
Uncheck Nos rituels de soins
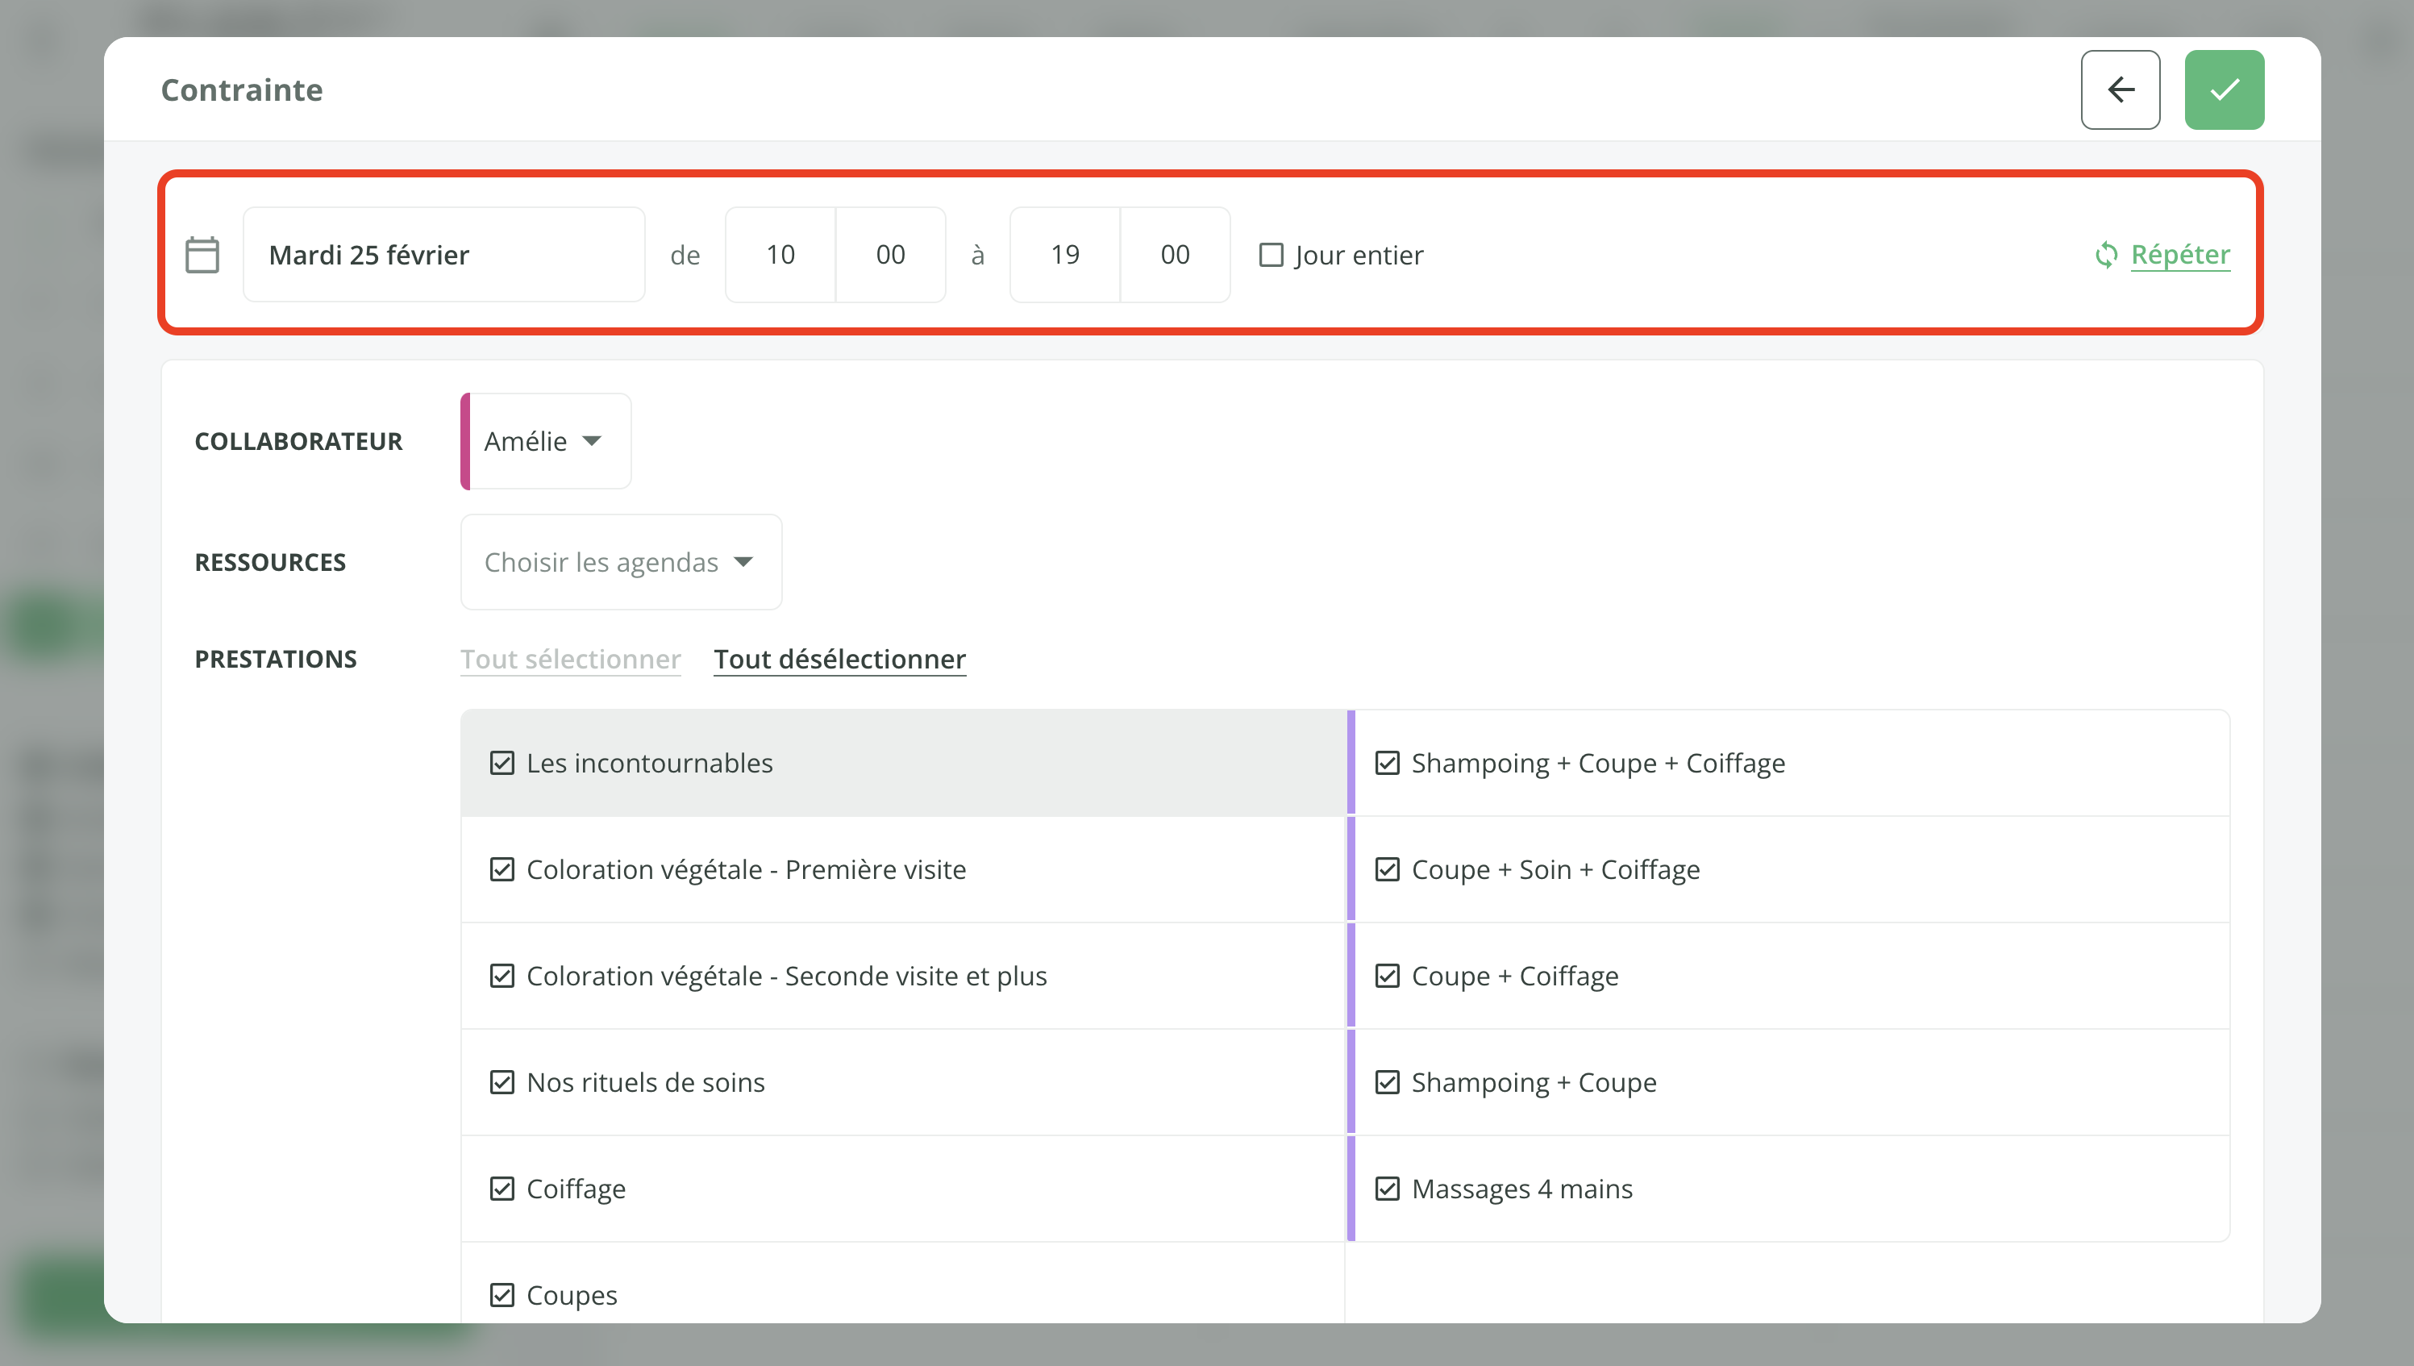click(502, 1081)
